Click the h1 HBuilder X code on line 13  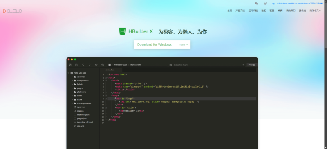click(x=131, y=111)
